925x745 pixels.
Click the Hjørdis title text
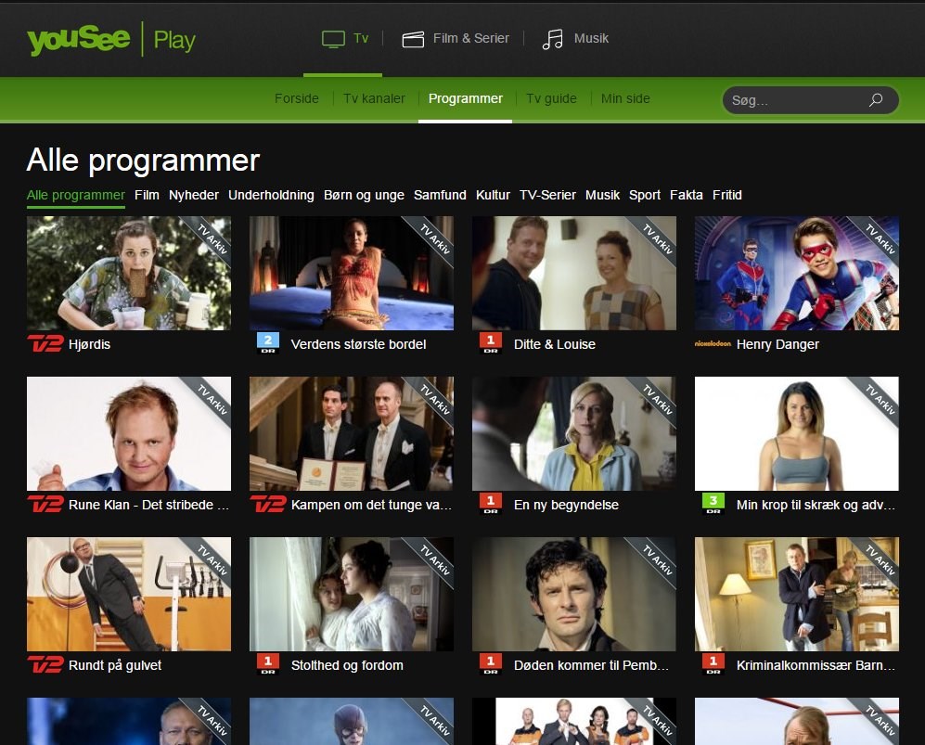coord(89,344)
